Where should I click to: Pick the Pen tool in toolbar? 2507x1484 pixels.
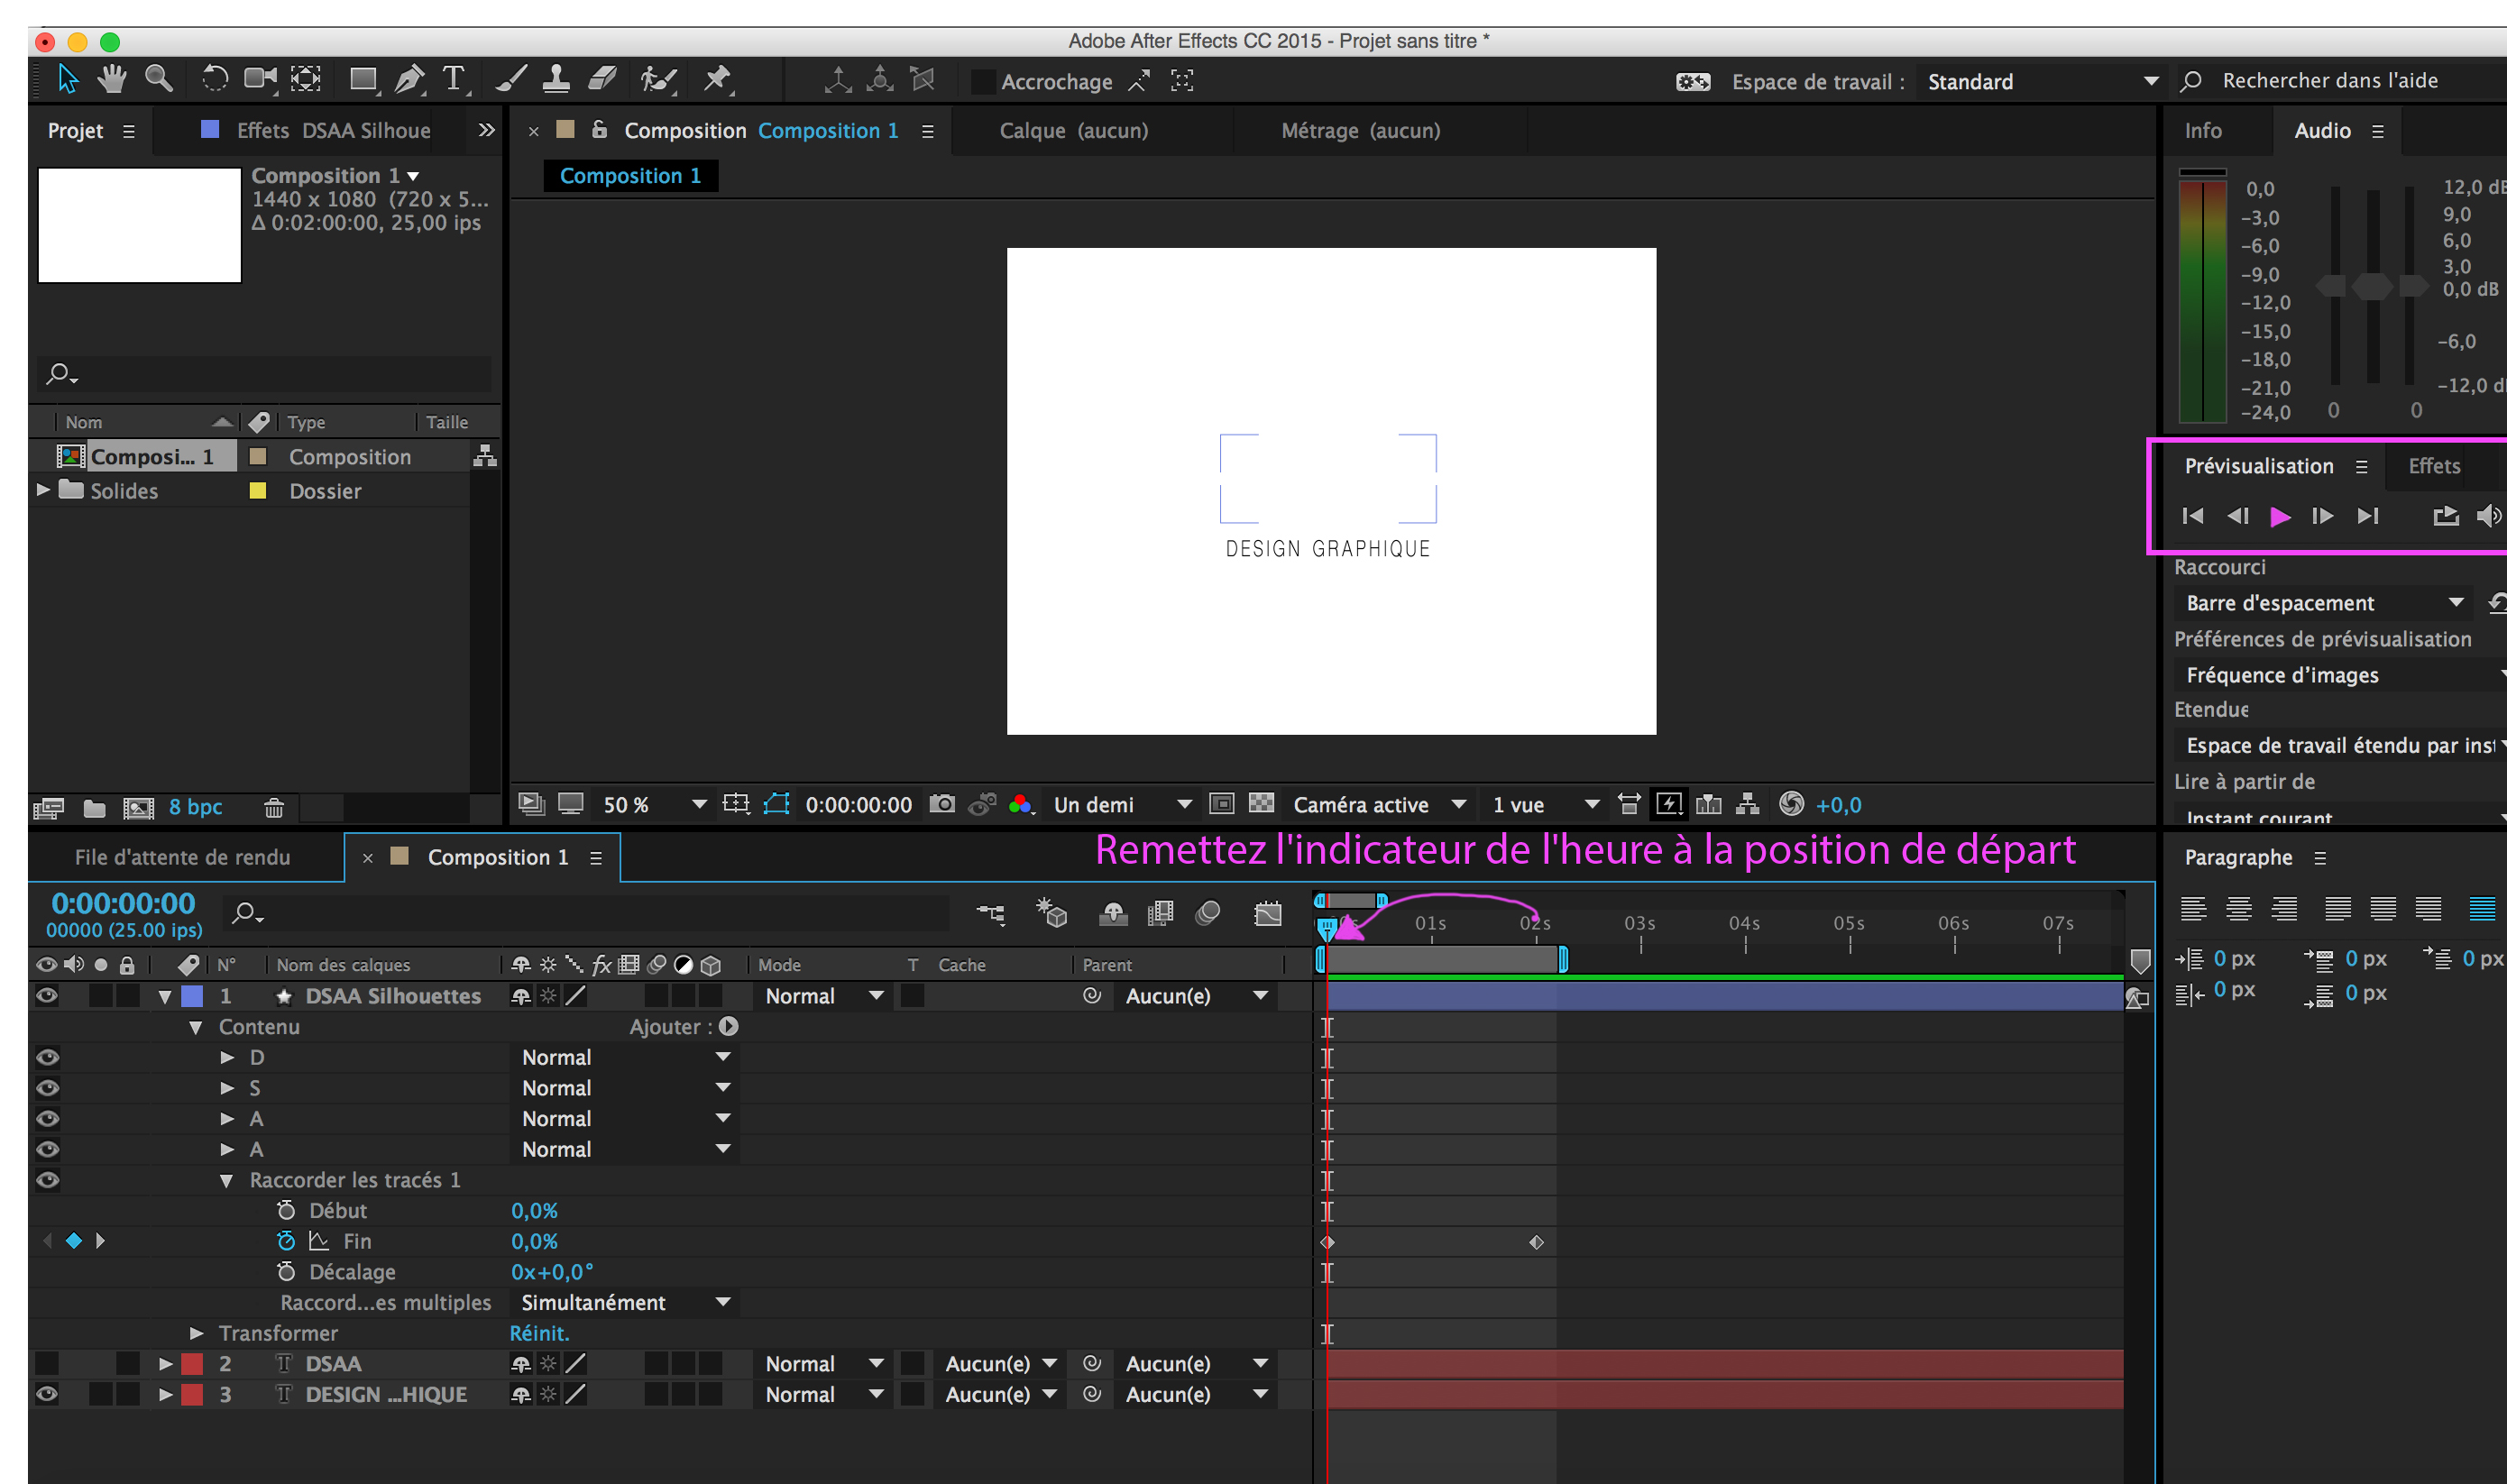coord(408,79)
